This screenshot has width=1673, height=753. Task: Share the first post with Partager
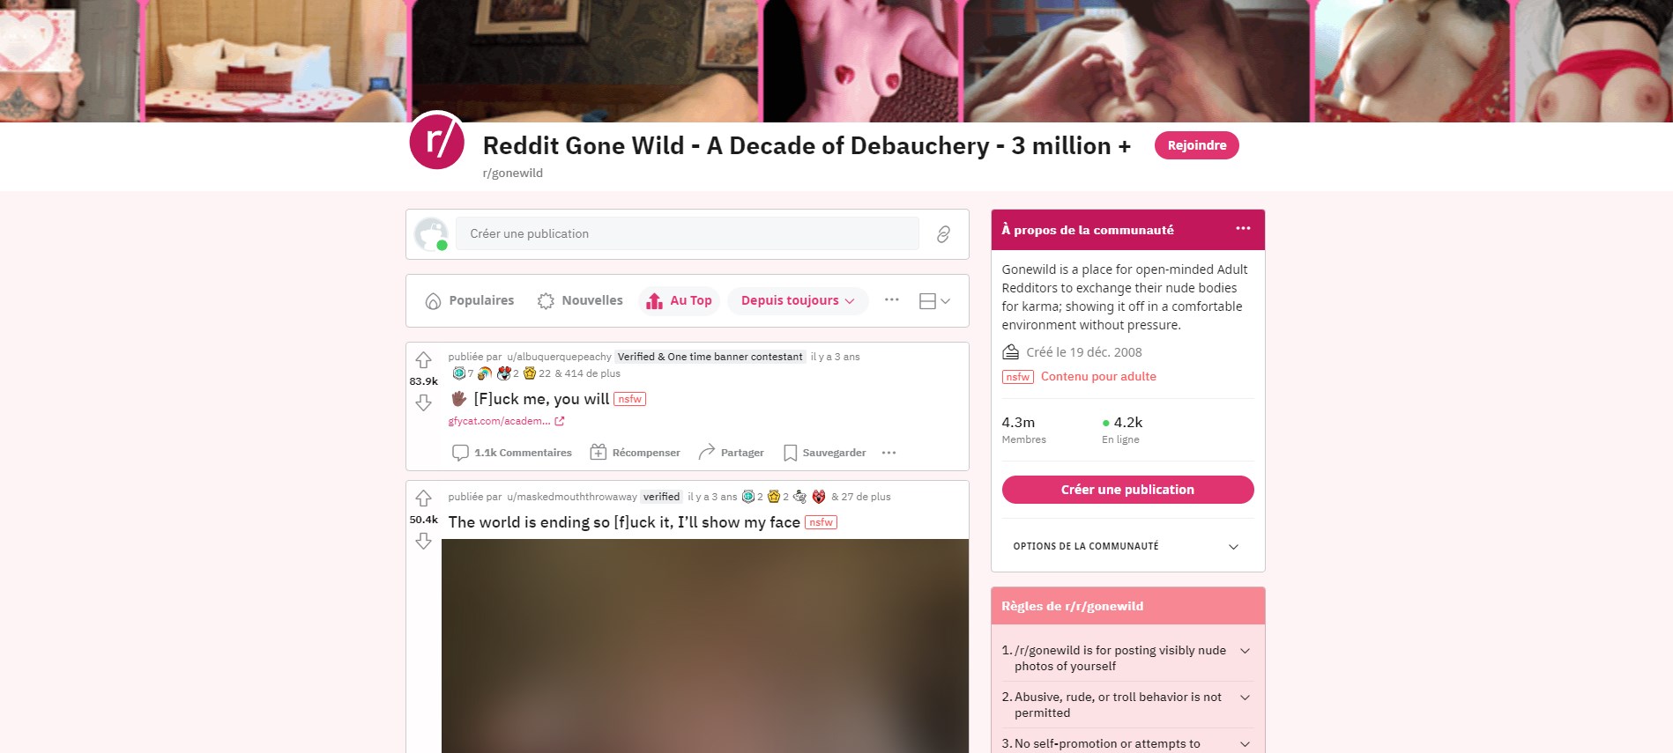coord(732,453)
